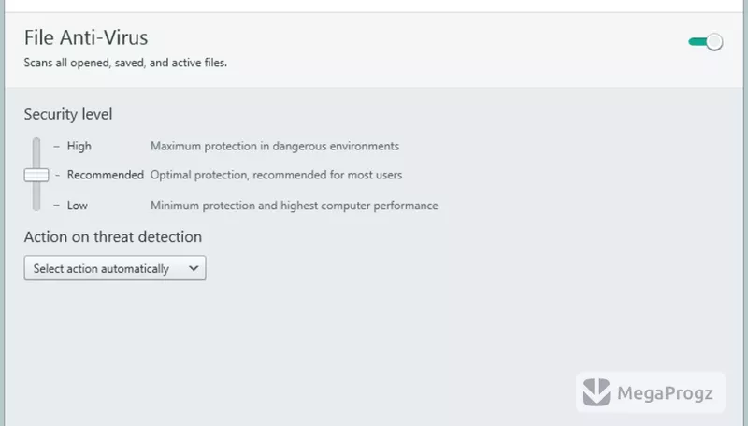The height and width of the screenshot is (426, 748).
Task: Click the tick mark beside Low
Action: [x=57, y=206]
